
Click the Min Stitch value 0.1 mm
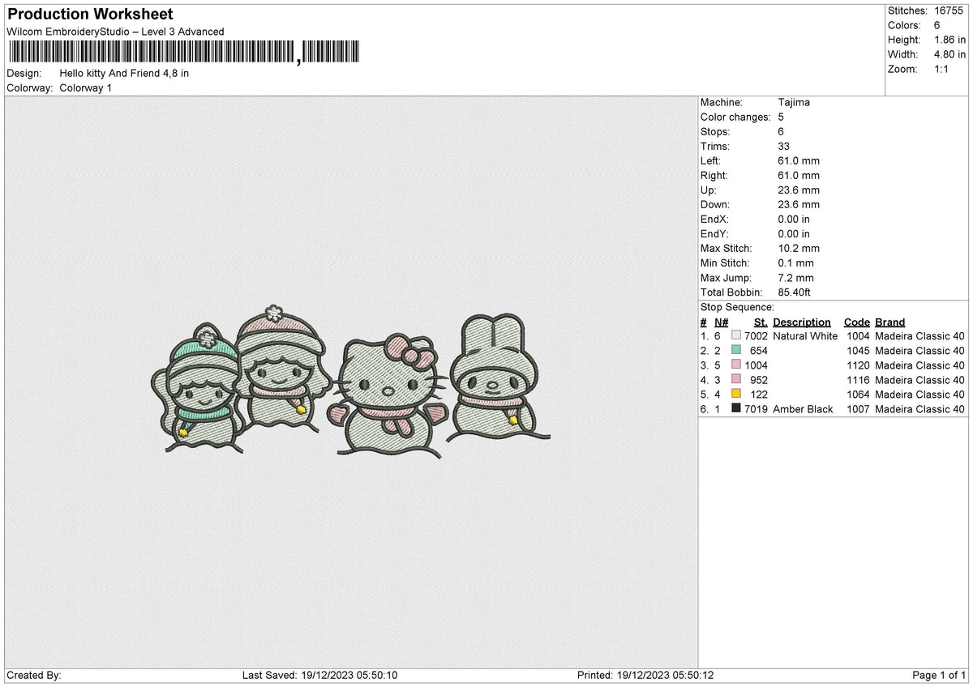coord(795,263)
